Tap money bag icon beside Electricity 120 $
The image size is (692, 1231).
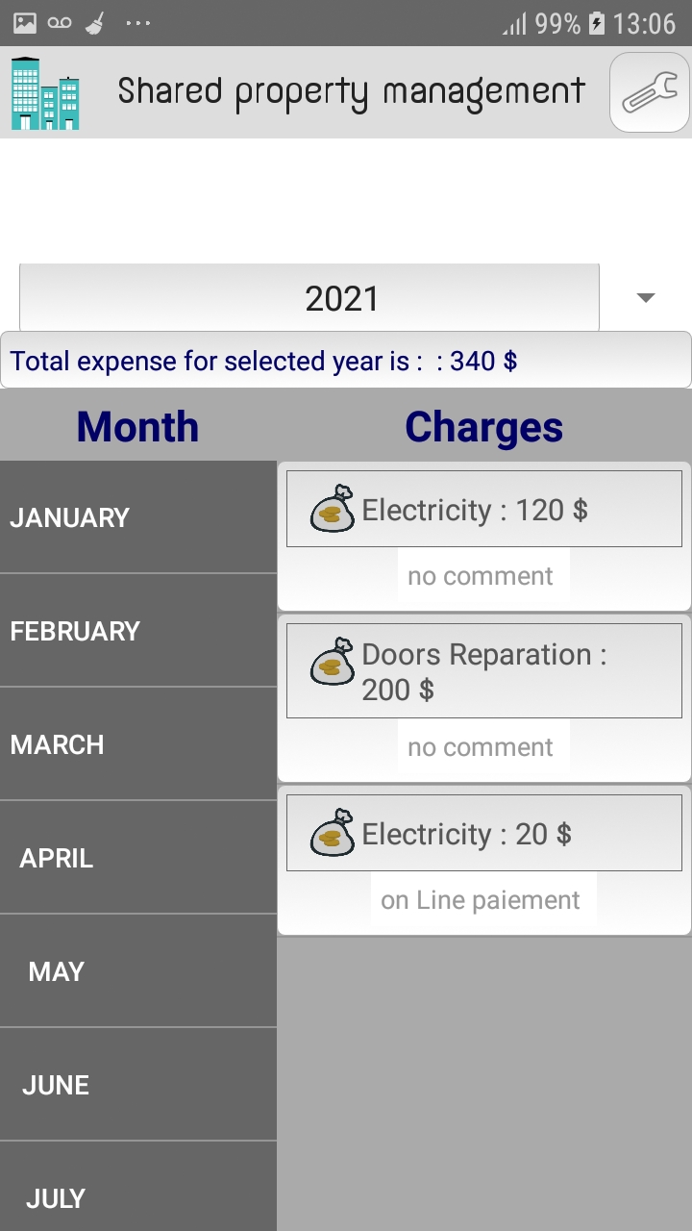click(x=332, y=508)
